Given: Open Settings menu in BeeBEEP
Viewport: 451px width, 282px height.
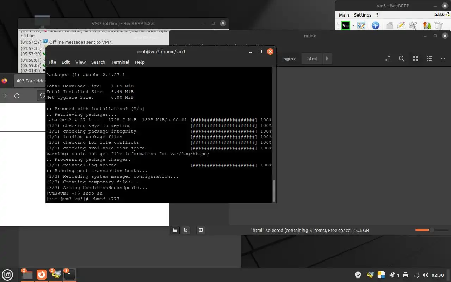Looking at the screenshot, I should pos(363,15).
